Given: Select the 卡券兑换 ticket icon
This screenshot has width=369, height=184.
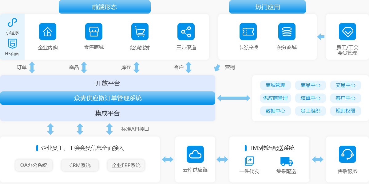Looking at the screenshot, I should pos(248,32).
